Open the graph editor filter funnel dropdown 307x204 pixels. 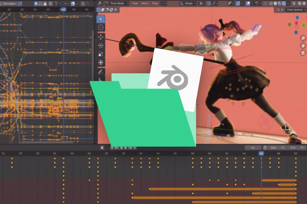pos(57,4)
